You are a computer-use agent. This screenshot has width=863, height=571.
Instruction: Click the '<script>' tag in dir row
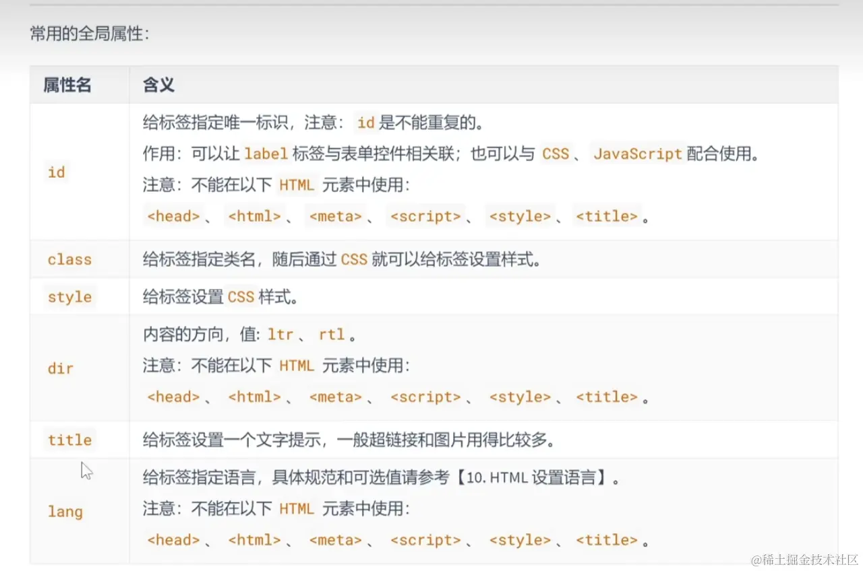click(x=426, y=397)
